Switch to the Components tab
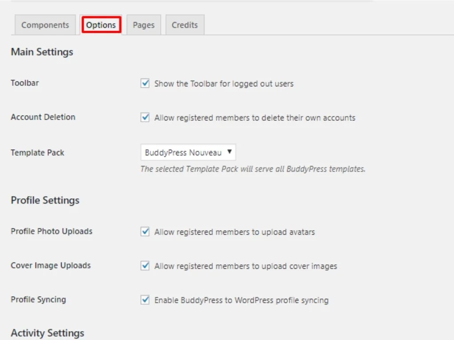The image size is (454, 340). (45, 25)
